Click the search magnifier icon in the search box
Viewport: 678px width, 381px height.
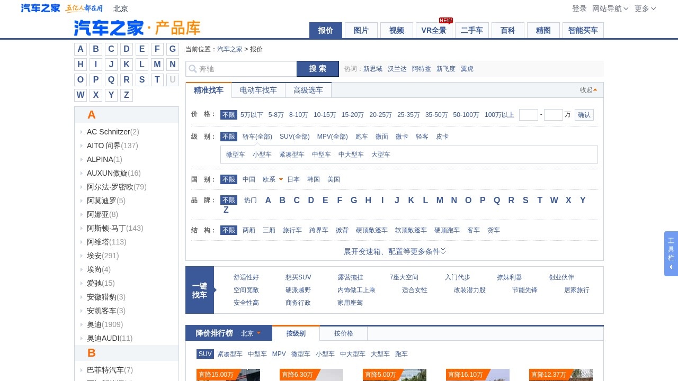[x=193, y=69]
